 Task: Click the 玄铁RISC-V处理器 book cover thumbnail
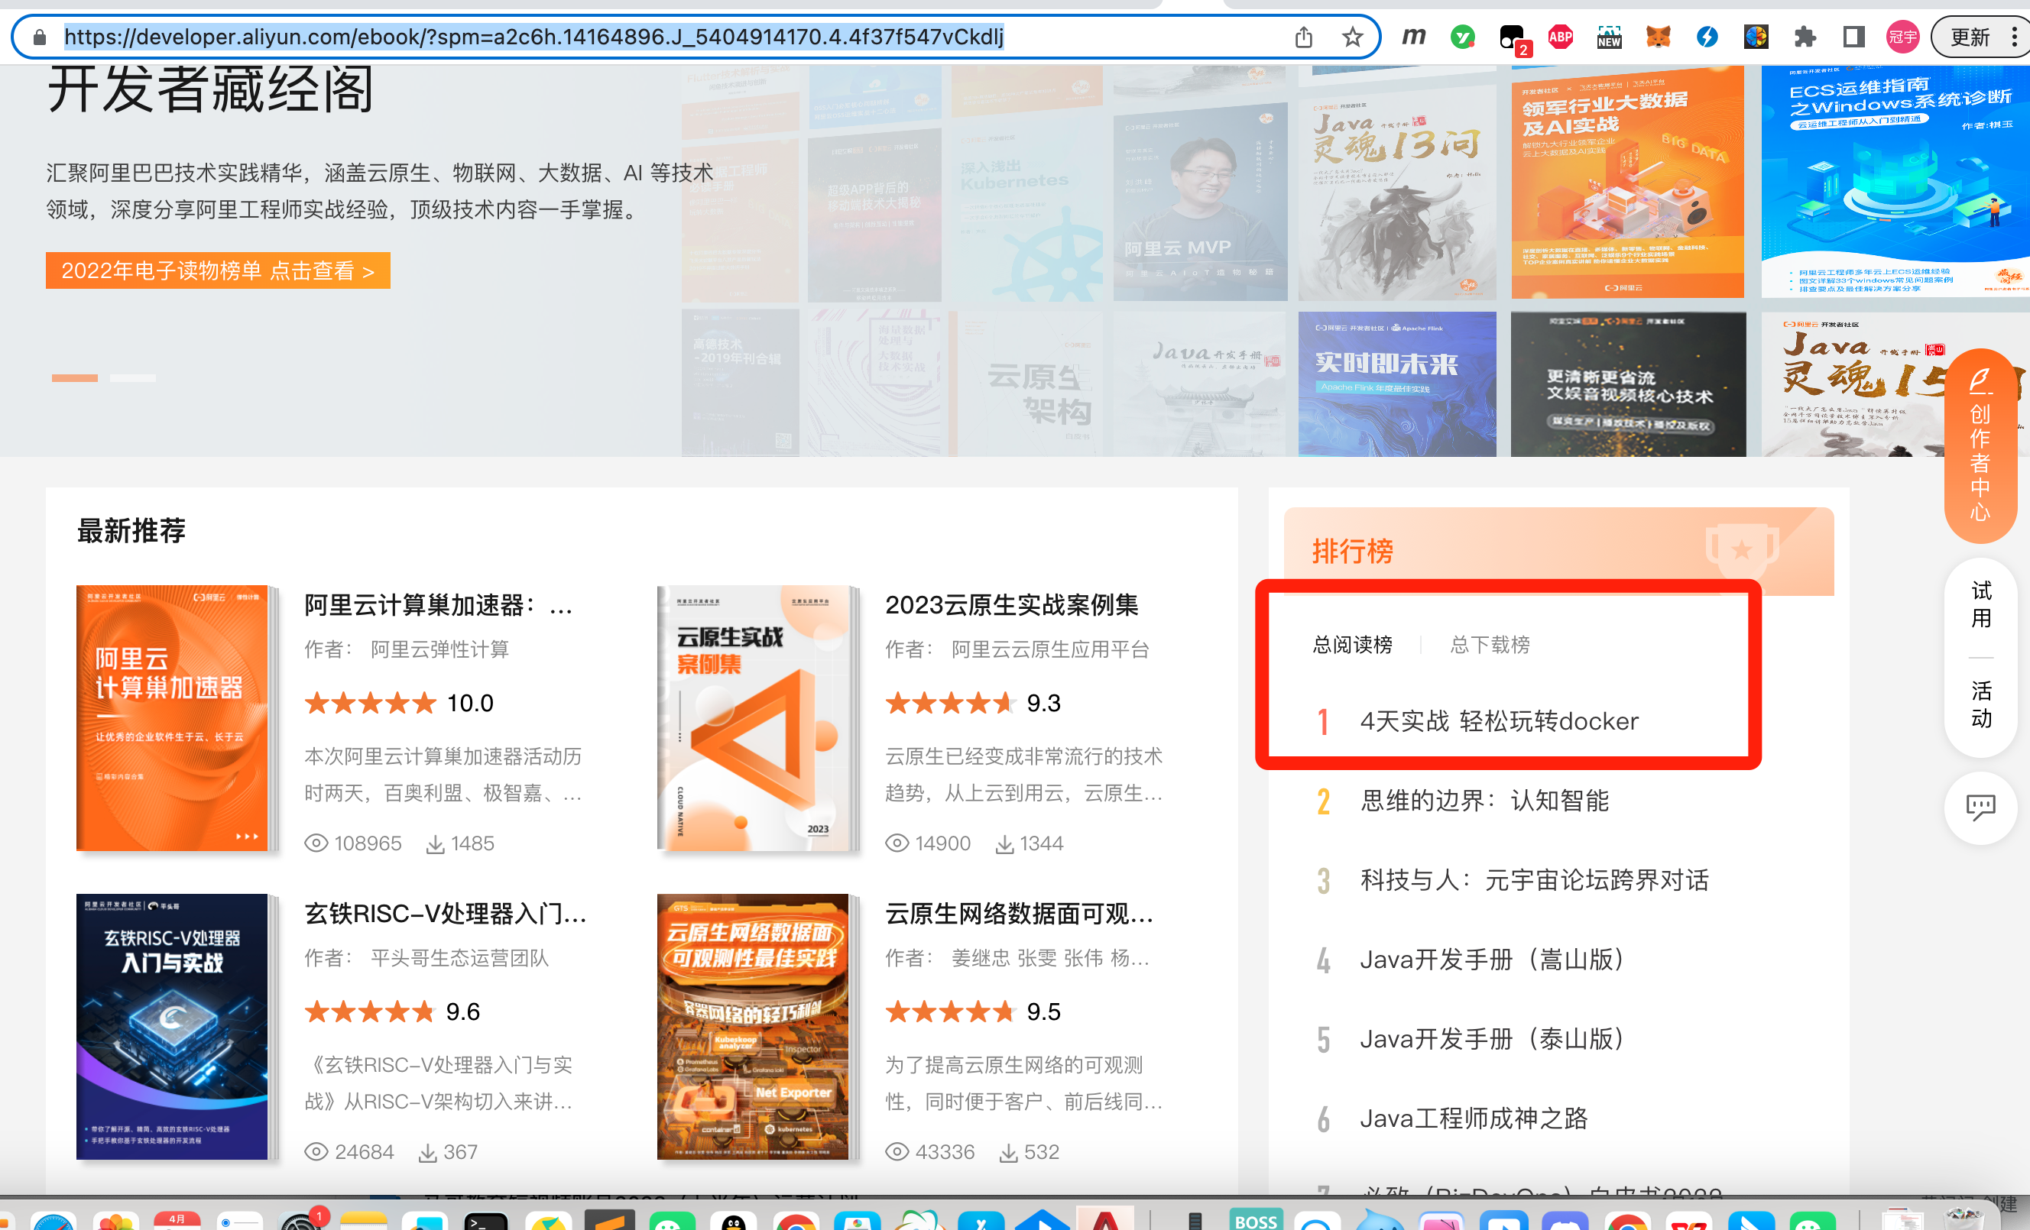tap(172, 1026)
